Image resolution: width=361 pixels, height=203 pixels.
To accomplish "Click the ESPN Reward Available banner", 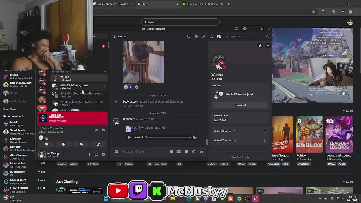I will click(x=72, y=118).
